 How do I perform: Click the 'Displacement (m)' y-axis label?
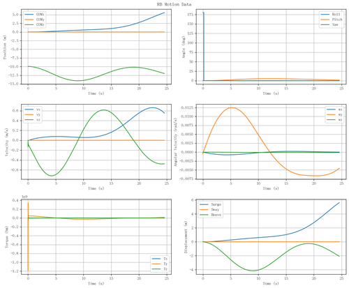coord(186,237)
